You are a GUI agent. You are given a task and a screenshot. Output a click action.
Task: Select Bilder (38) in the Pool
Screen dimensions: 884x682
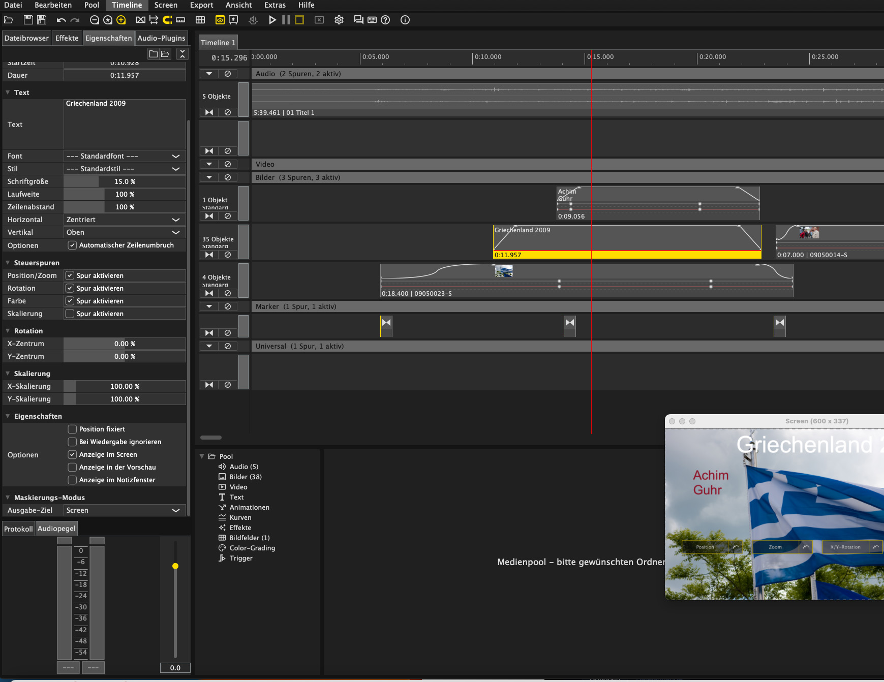point(245,477)
